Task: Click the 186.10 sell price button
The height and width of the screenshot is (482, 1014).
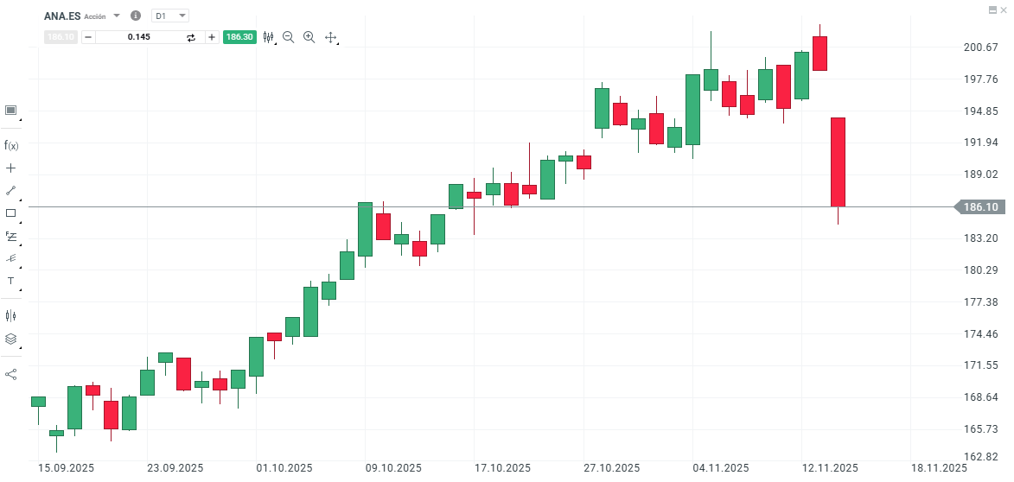Action: pos(61,37)
